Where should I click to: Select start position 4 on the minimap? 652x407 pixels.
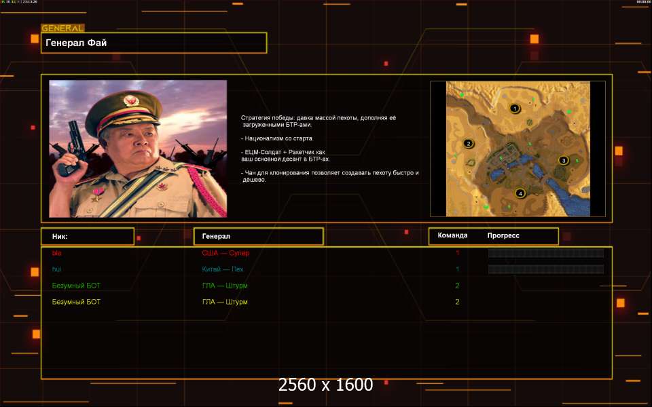pos(520,193)
